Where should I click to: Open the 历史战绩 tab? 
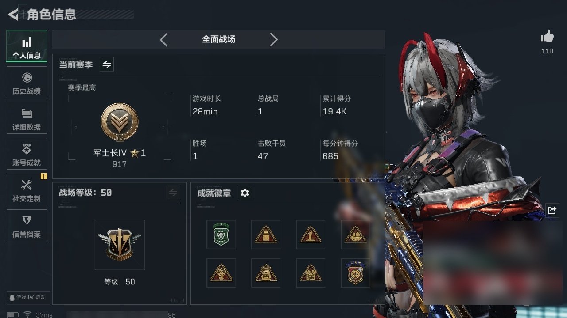point(27,83)
